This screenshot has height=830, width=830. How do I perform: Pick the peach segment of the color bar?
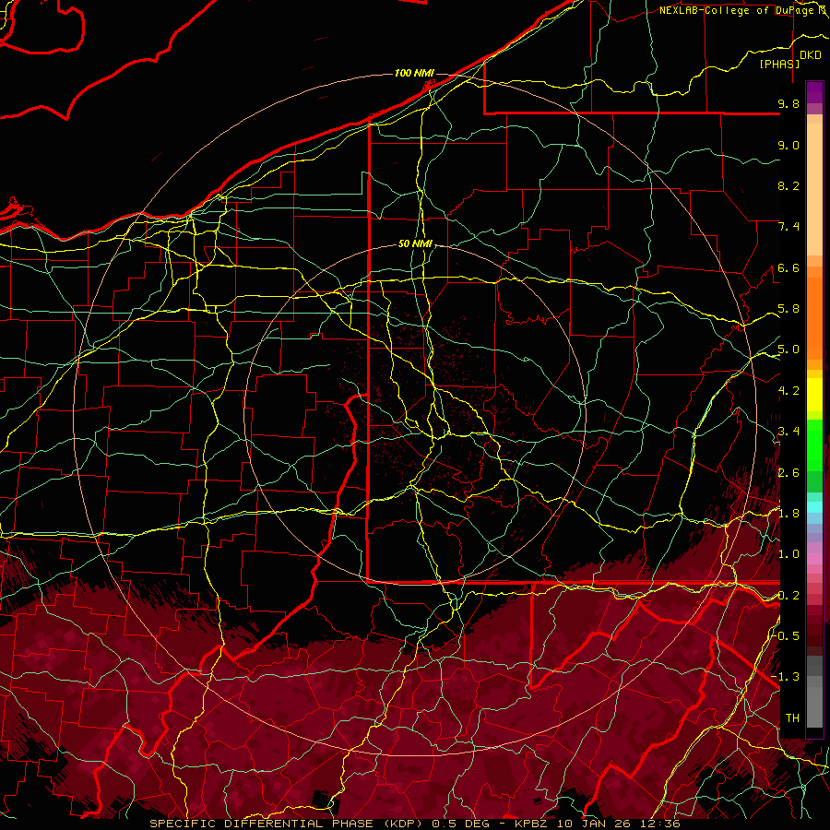[x=814, y=189]
